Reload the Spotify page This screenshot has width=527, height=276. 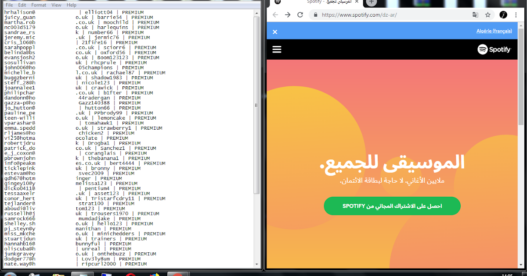[x=300, y=14]
